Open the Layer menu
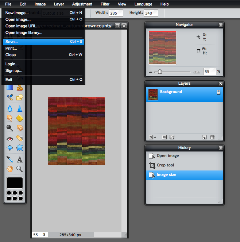 [x=59, y=4]
